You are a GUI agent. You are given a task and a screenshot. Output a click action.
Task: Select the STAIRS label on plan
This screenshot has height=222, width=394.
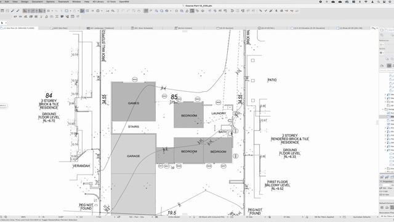[134, 126]
